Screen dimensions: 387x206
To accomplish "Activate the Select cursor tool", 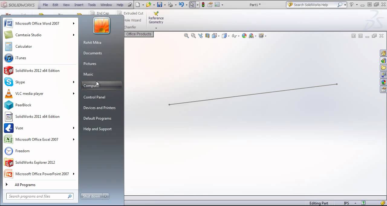I will pos(192,5).
